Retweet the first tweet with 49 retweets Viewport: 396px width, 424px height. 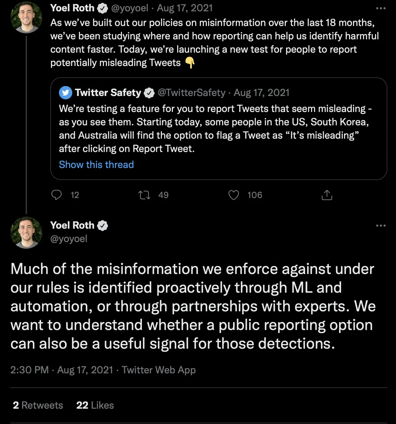tap(144, 195)
